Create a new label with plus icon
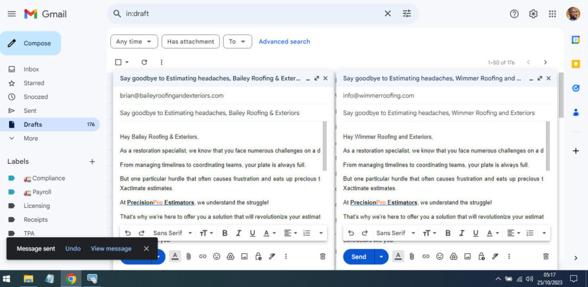This screenshot has height=287, width=588. (92, 162)
